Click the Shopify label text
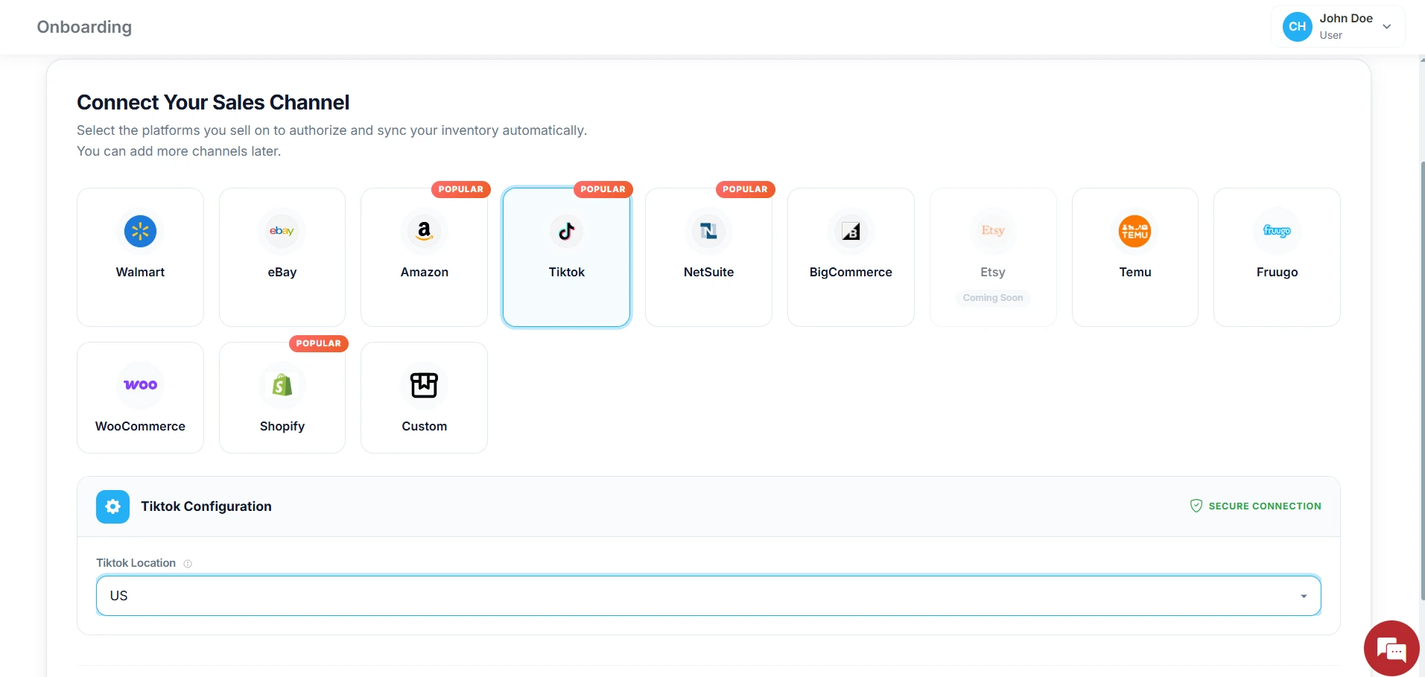Viewport: 1425px width, 677px height. (x=282, y=426)
